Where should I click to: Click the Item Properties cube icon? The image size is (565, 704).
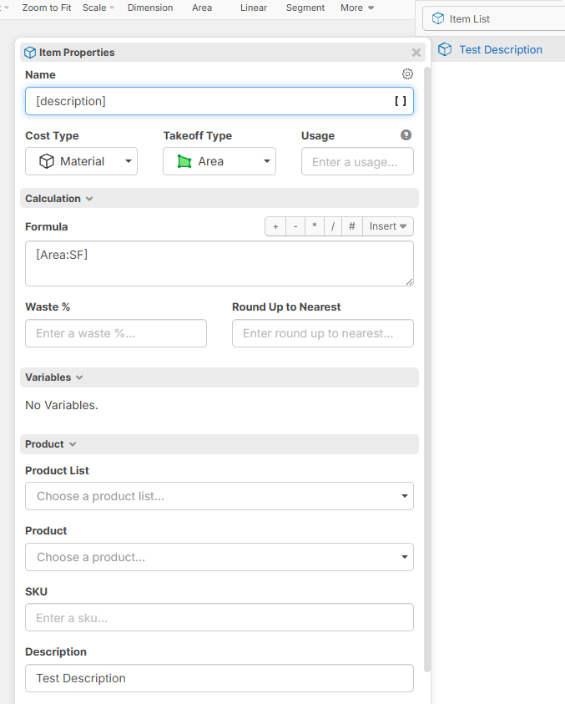(x=30, y=53)
